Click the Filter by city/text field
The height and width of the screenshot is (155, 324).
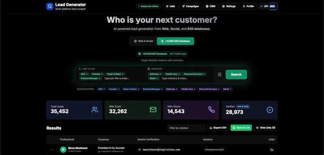(x=186, y=128)
